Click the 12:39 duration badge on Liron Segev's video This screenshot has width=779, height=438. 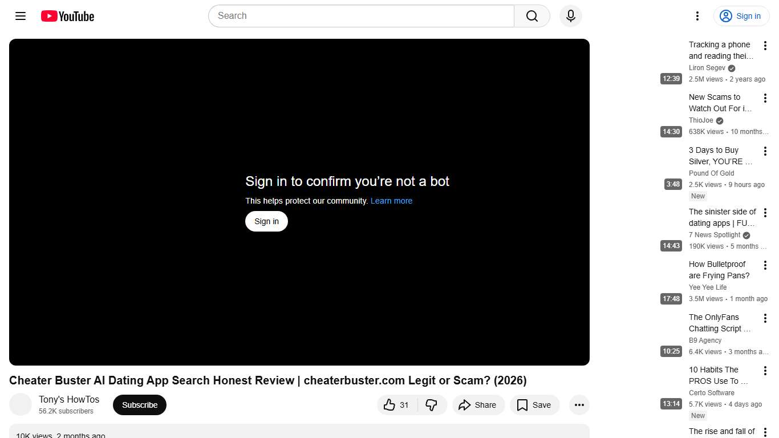click(671, 79)
